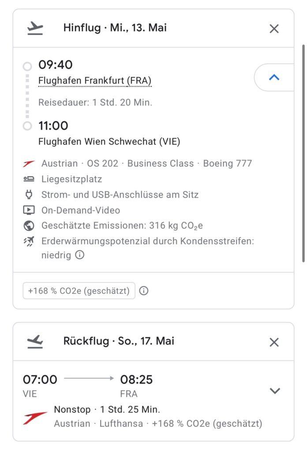Click the On-Demand-Video screen icon
The image size is (307, 452).
pos(29,210)
